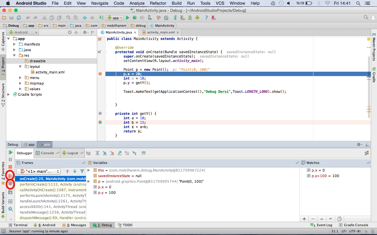Disable the breakpoint at int b = 15
Viewport: 377px width, 235px height.
[x=100, y=122]
